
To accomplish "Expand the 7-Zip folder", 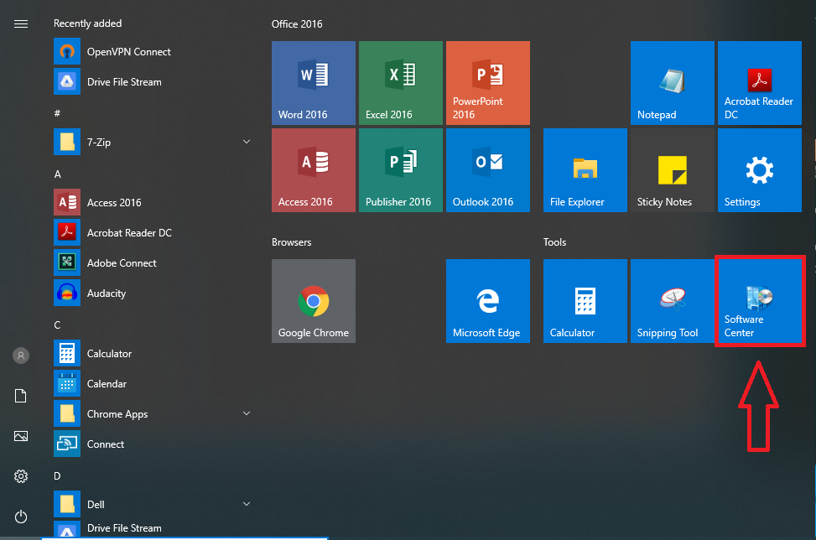I will [247, 143].
